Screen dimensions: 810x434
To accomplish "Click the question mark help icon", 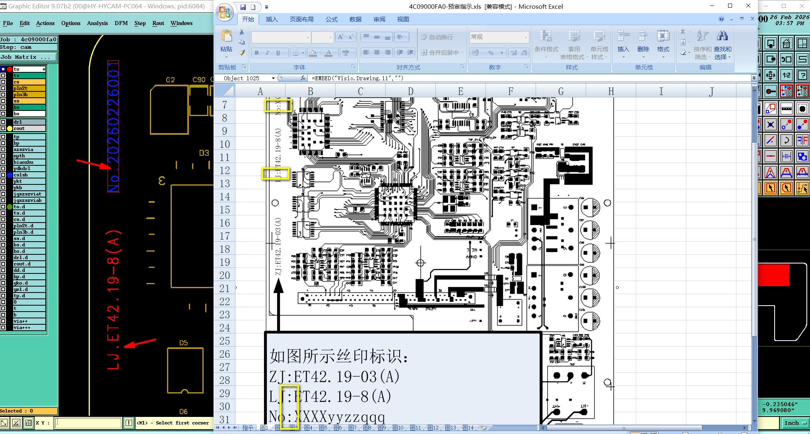I will click(x=802, y=75).
